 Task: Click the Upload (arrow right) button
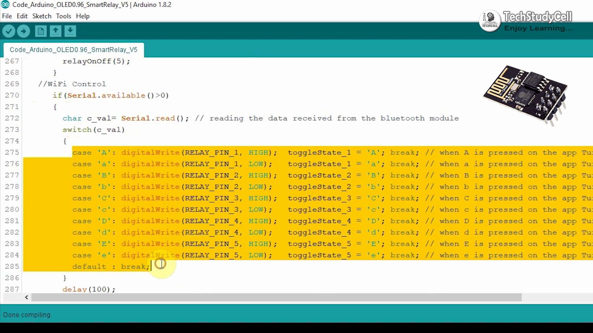point(23,31)
